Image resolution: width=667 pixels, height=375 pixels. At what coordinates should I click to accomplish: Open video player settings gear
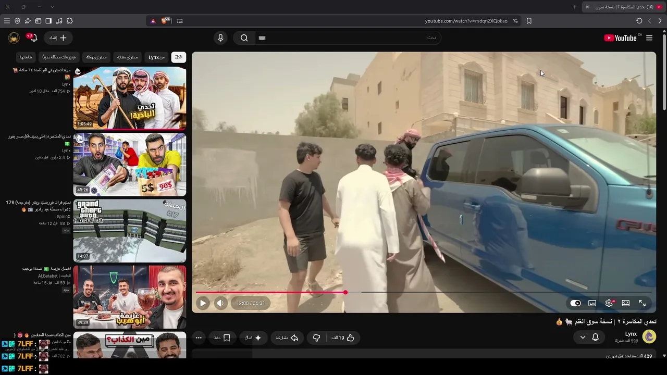(609, 303)
